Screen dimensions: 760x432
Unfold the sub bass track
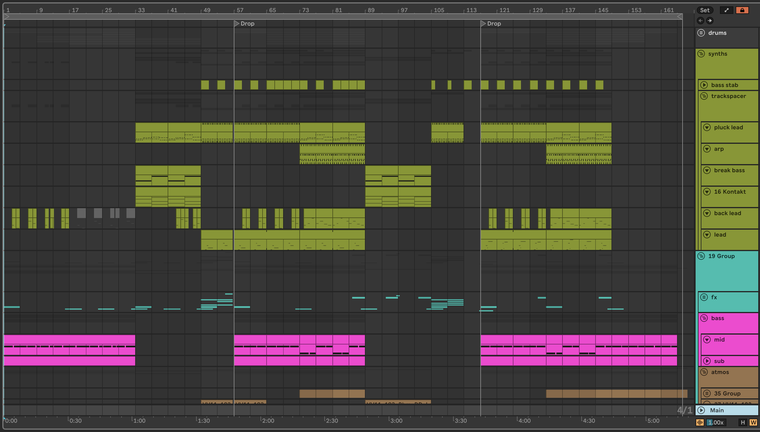(707, 361)
